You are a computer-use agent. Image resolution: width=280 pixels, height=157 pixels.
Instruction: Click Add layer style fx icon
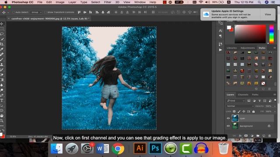coord(240,136)
